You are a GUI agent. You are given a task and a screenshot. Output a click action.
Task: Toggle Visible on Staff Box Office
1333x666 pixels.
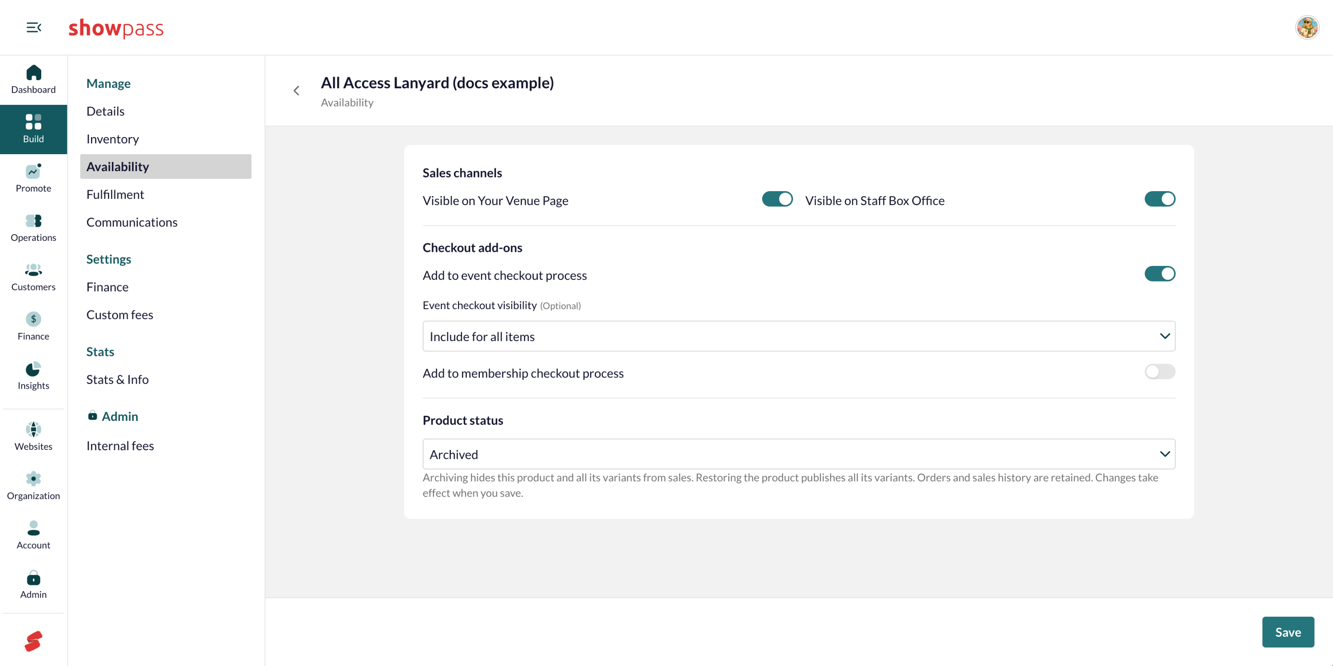[1160, 199]
